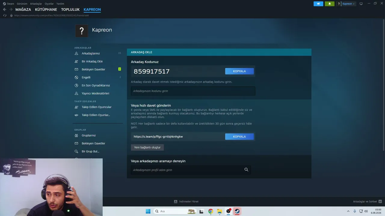Click the envelope icon beside friends Bekleyen Davetler

point(76,69)
